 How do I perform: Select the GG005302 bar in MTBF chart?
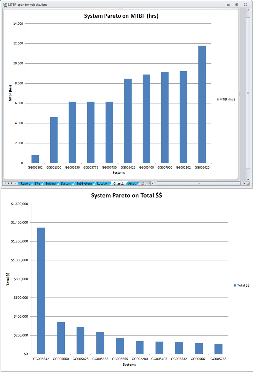coord(35,159)
